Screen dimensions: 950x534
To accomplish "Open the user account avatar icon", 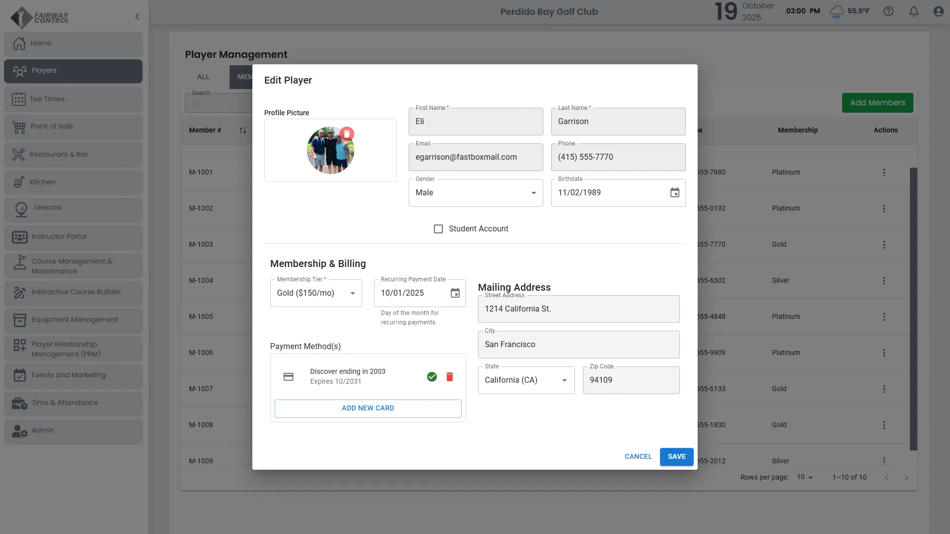I will point(938,11).
